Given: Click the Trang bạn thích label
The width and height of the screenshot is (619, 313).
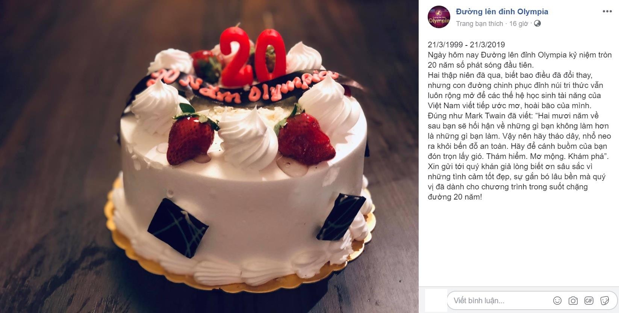Looking at the screenshot, I should (479, 24).
